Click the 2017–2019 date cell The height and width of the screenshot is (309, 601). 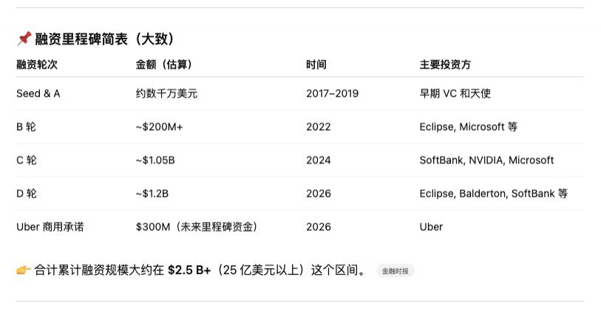[x=332, y=94]
